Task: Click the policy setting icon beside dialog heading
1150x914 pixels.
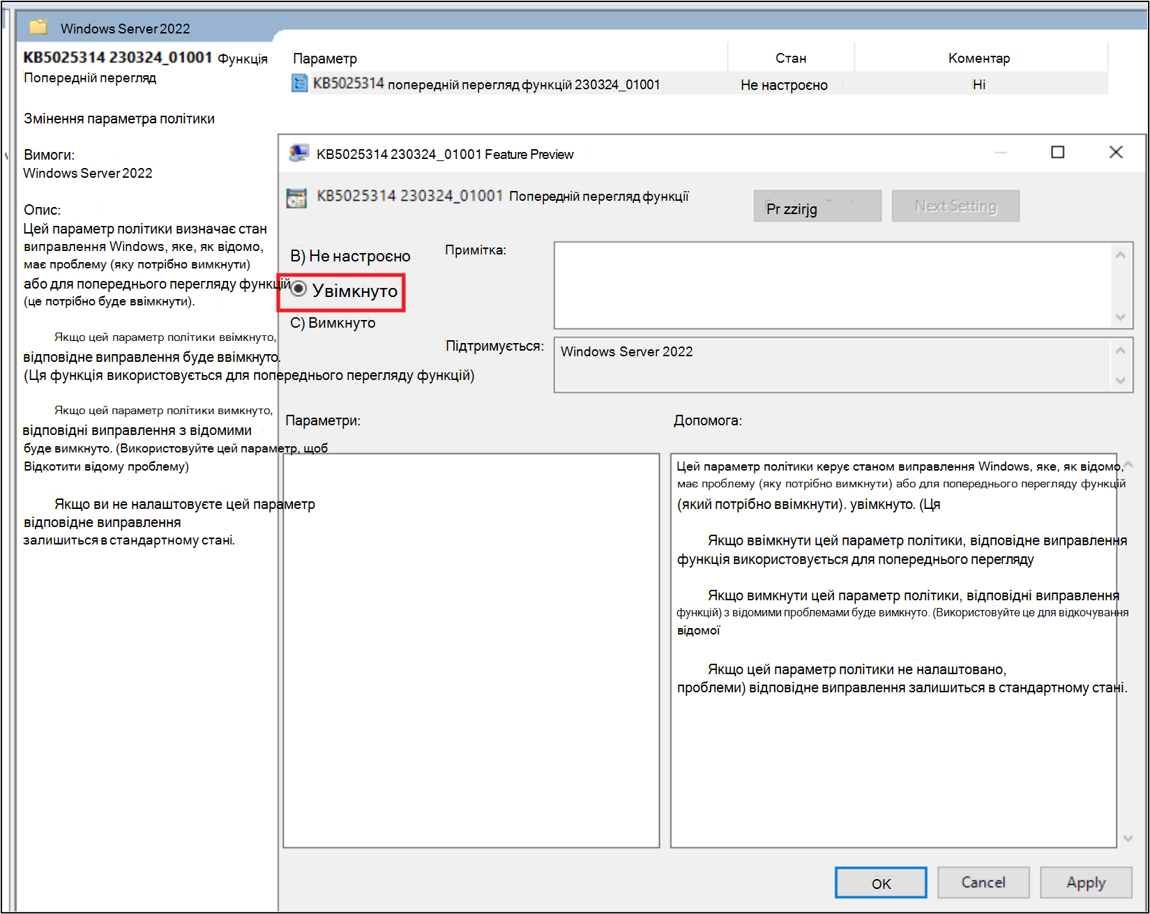Action: click(296, 198)
